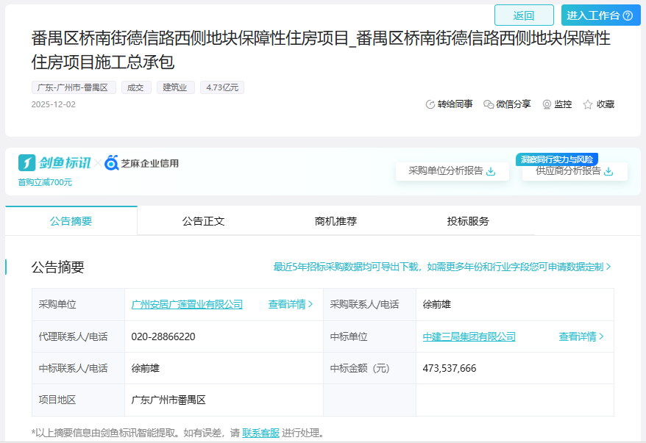This screenshot has width=646, height=443.
Task: Click help icon in 进入工作台 button
Action: pyautogui.click(x=628, y=15)
